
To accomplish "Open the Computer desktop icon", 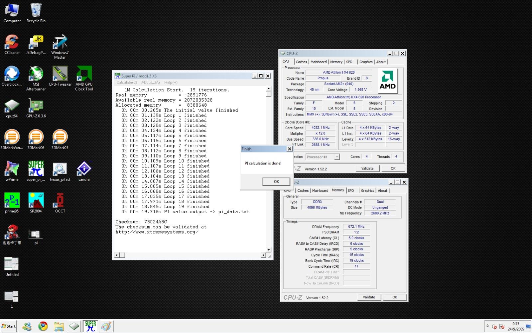I will [x=12, y=13].
